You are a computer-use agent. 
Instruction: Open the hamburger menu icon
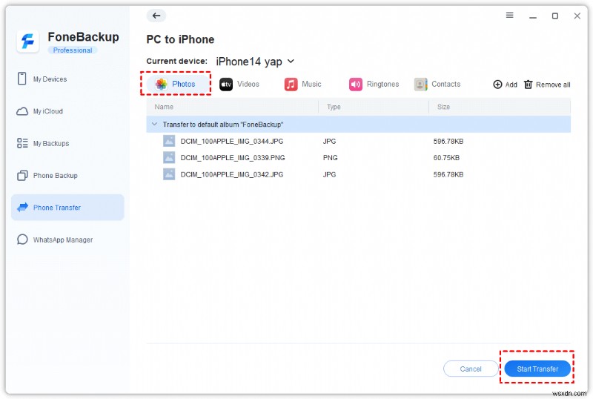(x=509, y=15)
